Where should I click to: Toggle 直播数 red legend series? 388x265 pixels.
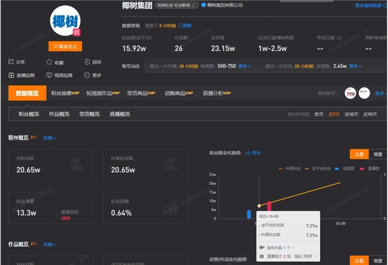[370, 169]
